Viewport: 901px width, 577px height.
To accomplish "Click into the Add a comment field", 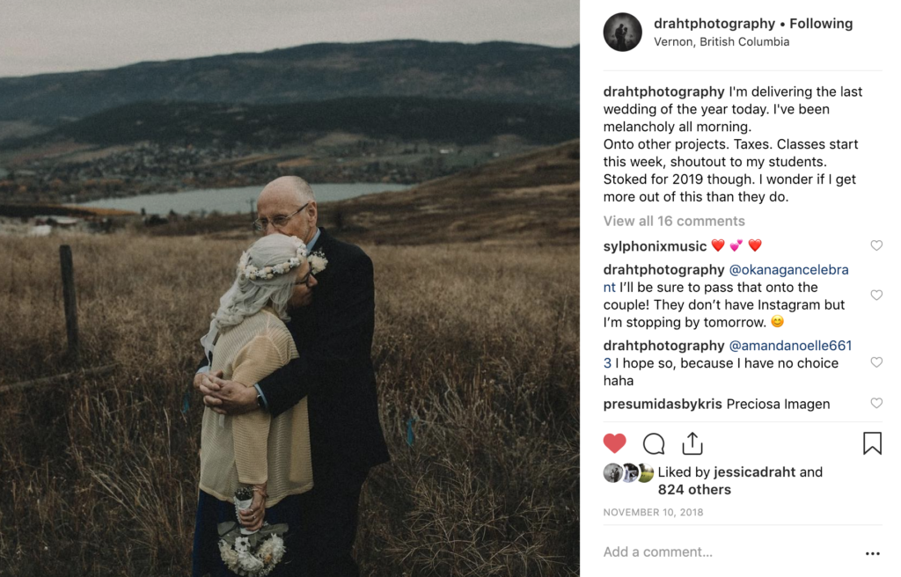I will coord(729,552).
